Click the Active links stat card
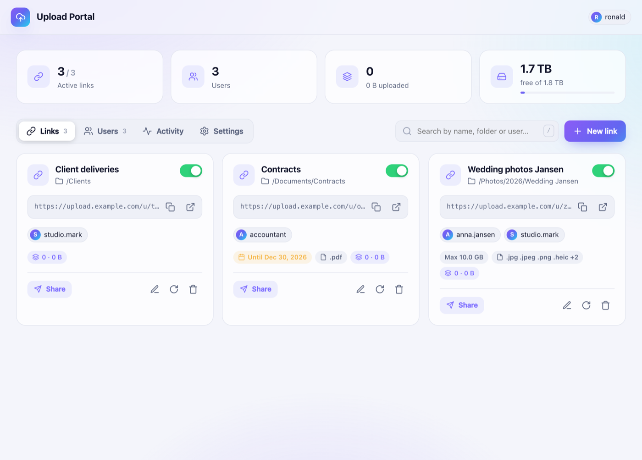 90,77
